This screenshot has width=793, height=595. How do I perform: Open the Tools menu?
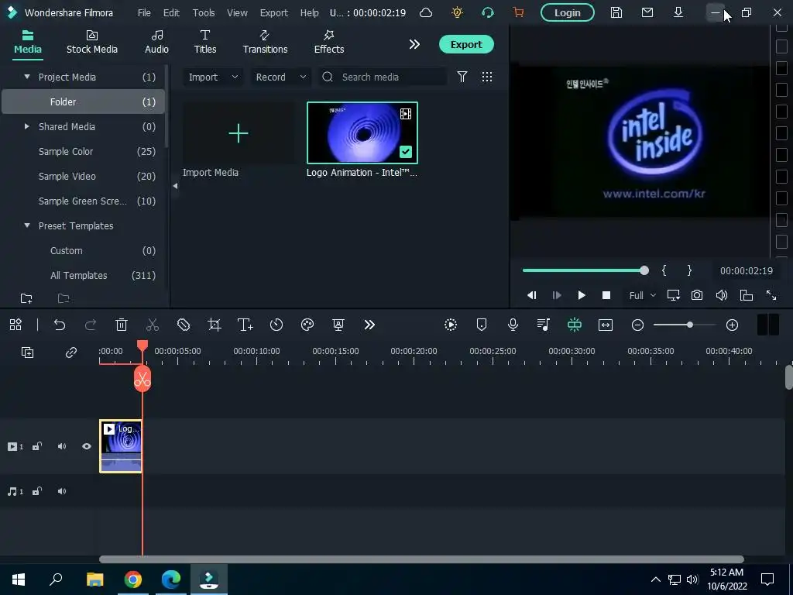(204, 12)
